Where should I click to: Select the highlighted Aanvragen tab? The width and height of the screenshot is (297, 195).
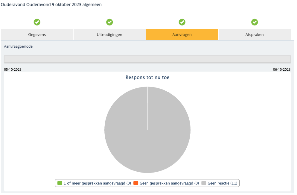[182, 34]
